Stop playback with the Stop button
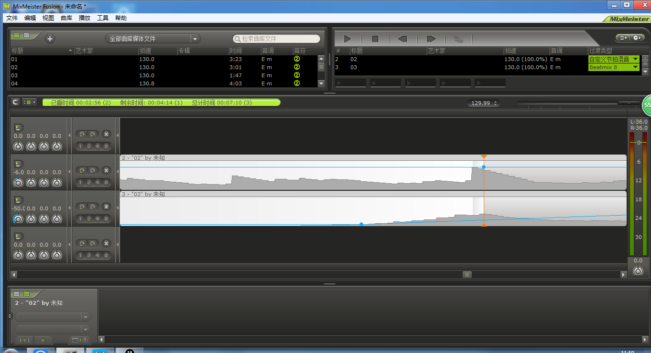 (375, 39)
